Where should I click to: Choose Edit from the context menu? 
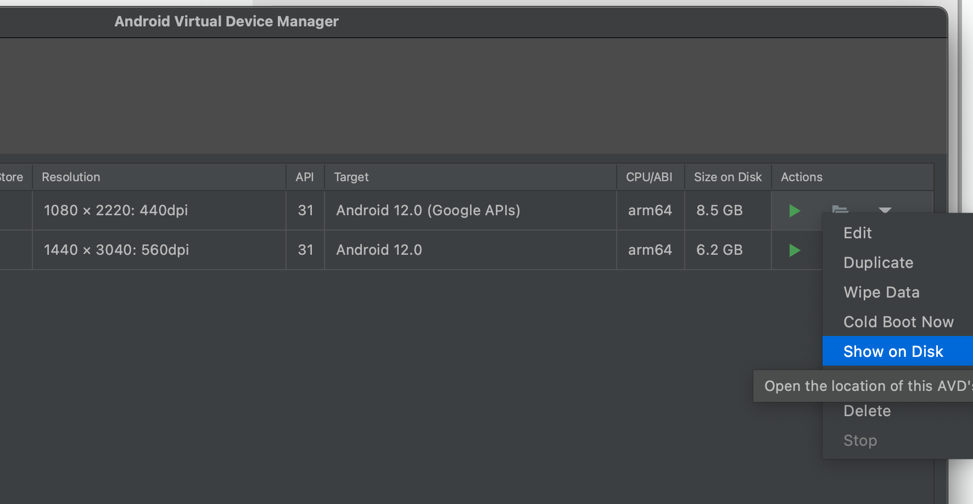(857, 233)
